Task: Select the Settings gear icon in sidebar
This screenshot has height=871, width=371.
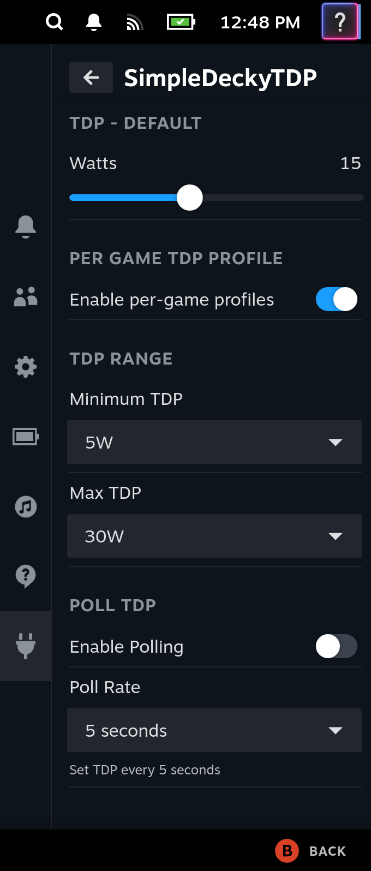Action: [25, 367]
